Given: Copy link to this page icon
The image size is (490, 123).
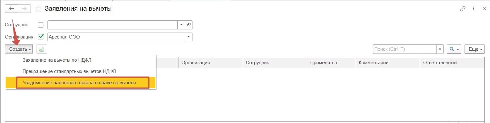Looking at the screenshot, I should 463,9.
